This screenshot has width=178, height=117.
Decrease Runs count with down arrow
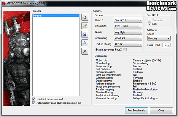pyautogui.click(x=169, y=46)
